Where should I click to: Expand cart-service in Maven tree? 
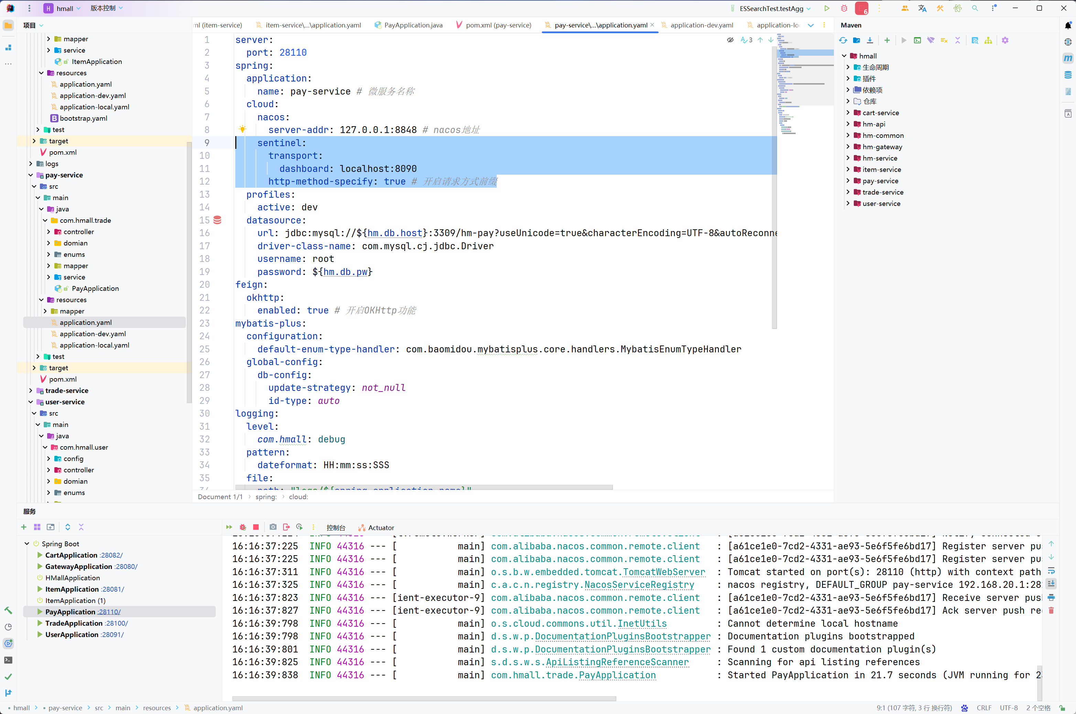point(848,113)
